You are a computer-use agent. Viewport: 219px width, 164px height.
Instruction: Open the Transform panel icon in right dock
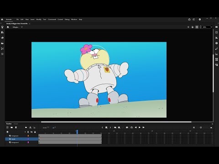pos(217,32)
